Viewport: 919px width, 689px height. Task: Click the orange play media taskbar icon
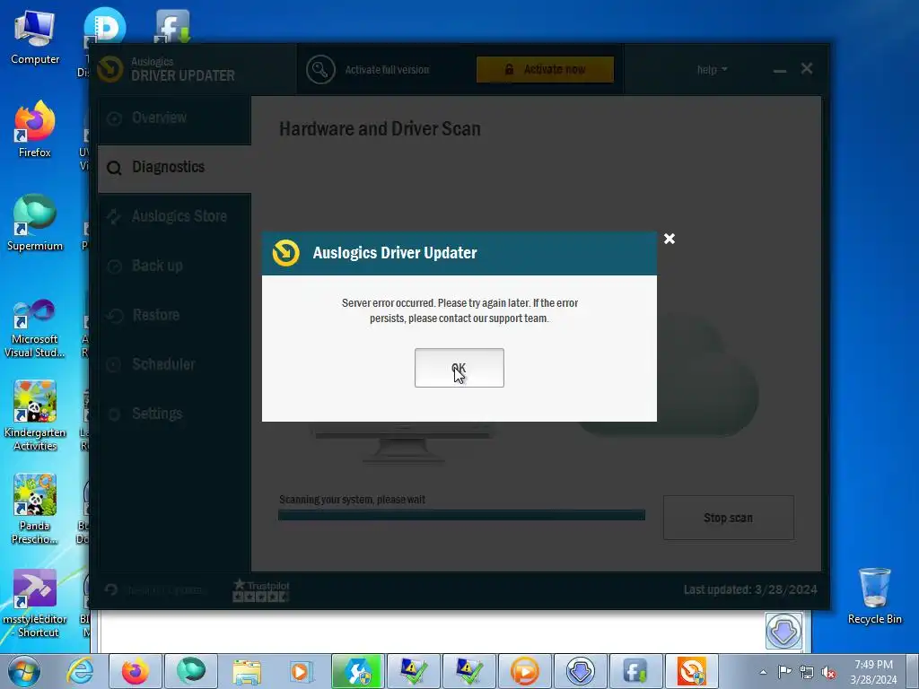pos(524,671)
